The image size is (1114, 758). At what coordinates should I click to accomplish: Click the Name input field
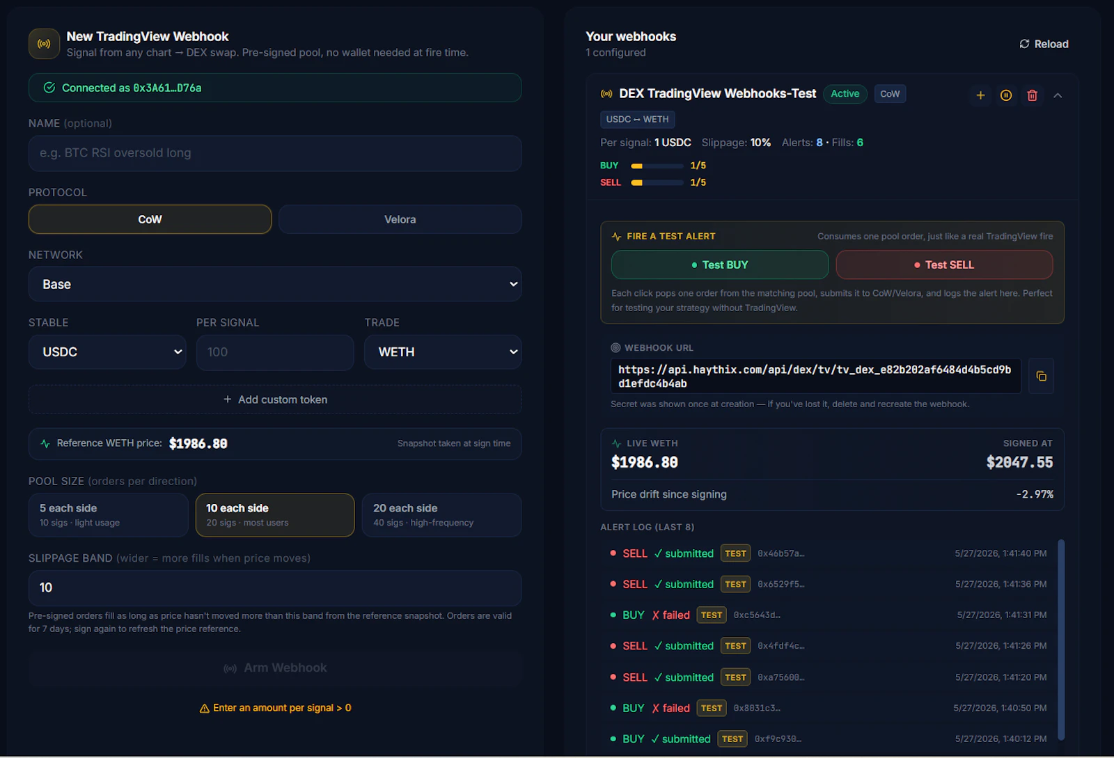point(275,153)
